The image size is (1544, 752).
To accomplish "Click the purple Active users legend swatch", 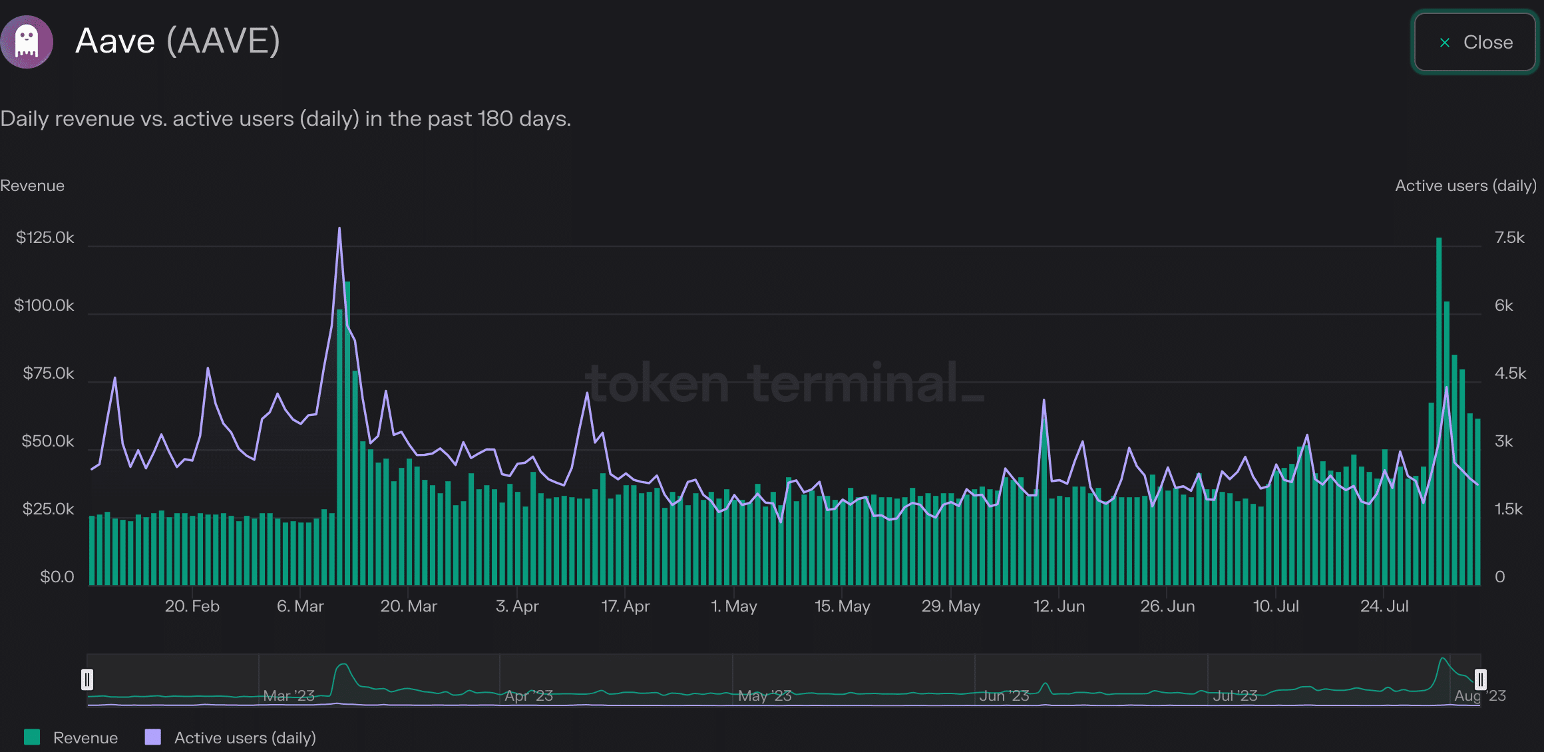I will pyautogui.click(x=153, y=737).
